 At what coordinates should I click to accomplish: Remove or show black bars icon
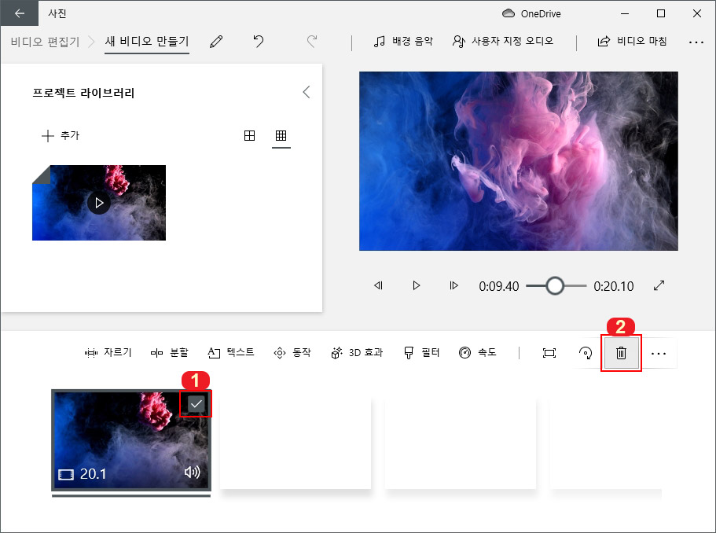(x=549, y=353)
